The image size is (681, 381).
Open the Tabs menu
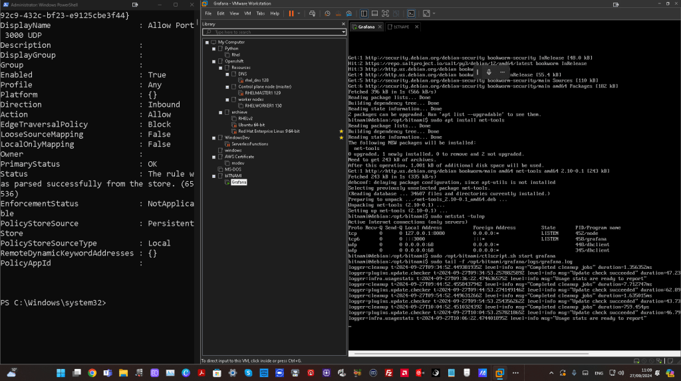click(261, 13)
